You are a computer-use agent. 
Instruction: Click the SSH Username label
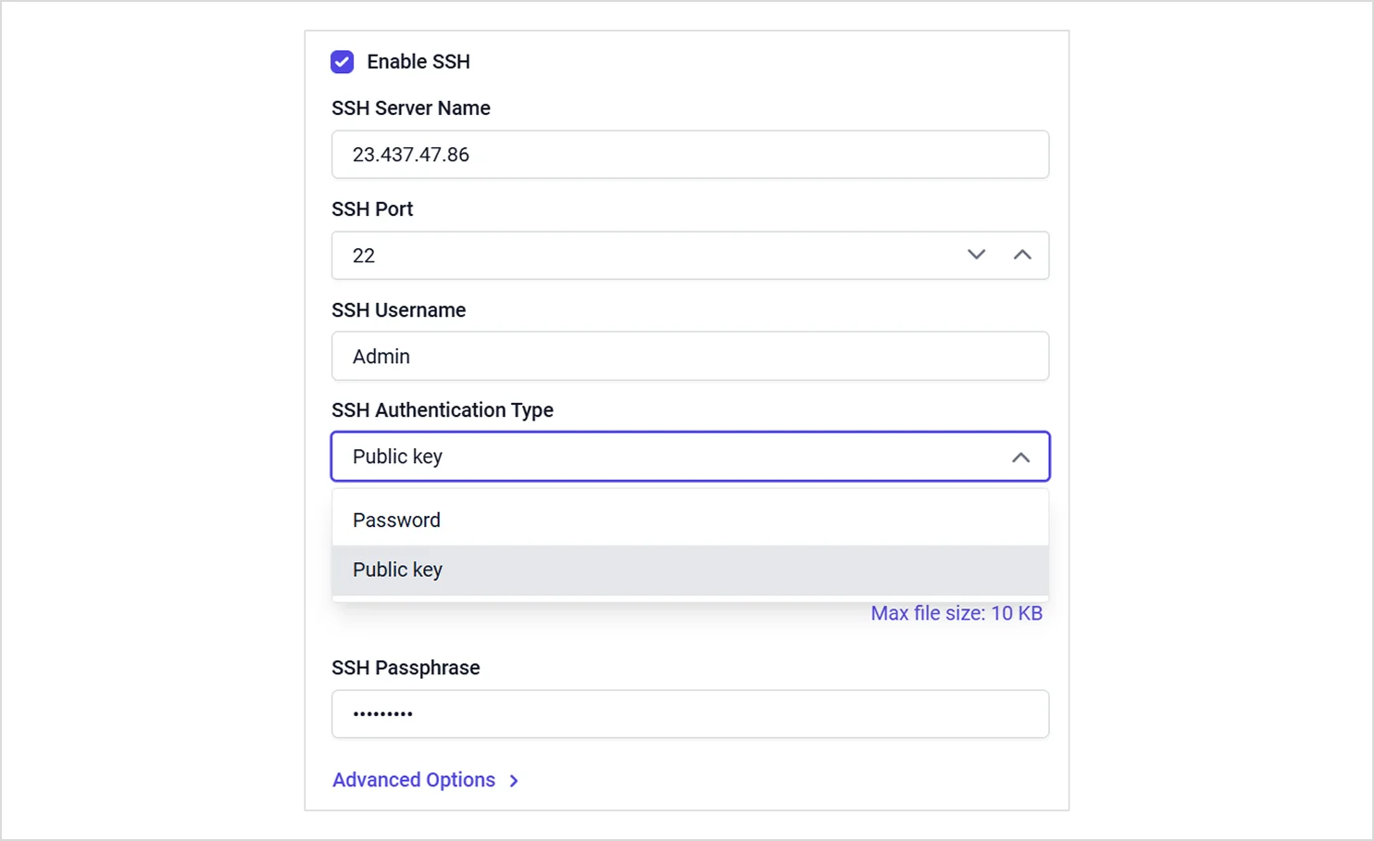398,310
